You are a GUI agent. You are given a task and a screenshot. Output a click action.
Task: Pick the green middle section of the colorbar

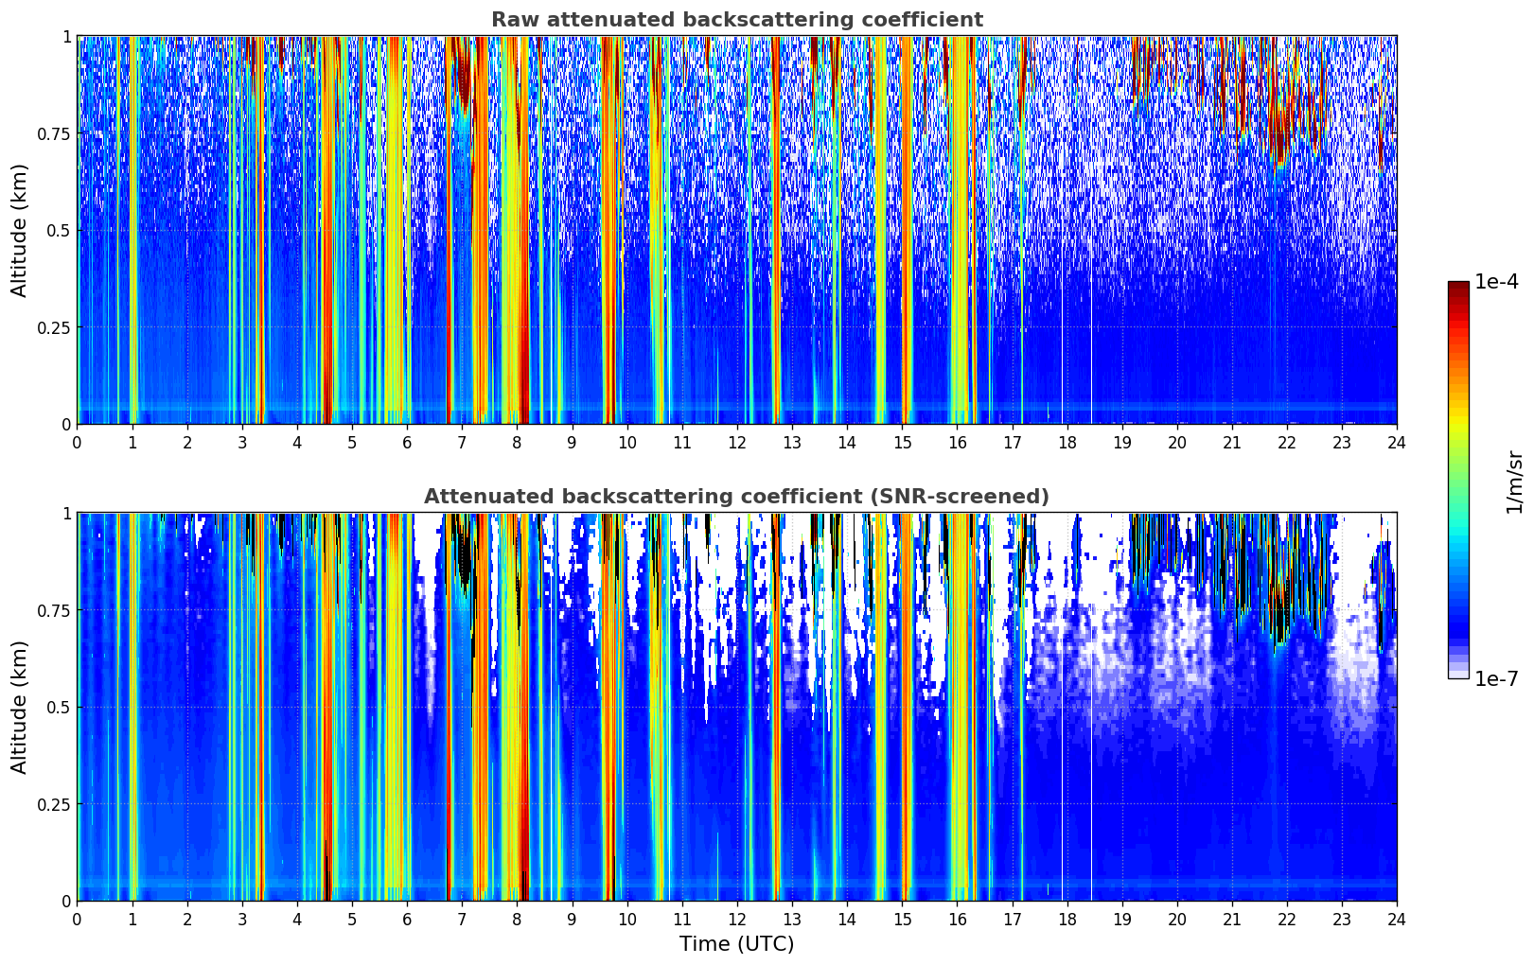(x=1458, y=473)
